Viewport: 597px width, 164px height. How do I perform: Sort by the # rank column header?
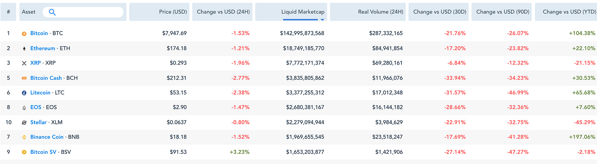pos(8,12)
